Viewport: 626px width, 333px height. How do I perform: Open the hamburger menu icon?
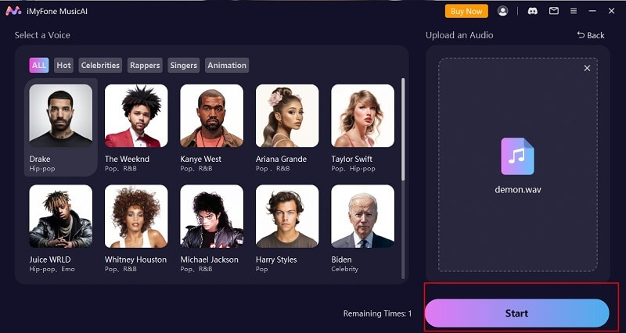574,11
